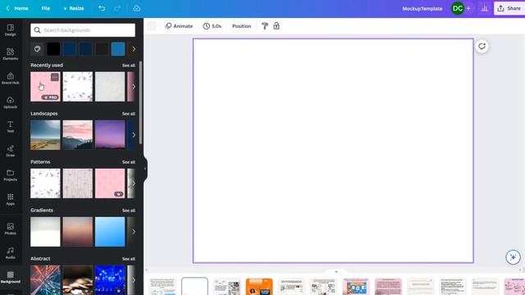Click the MockupTemplate title

[x=422, y=8]
